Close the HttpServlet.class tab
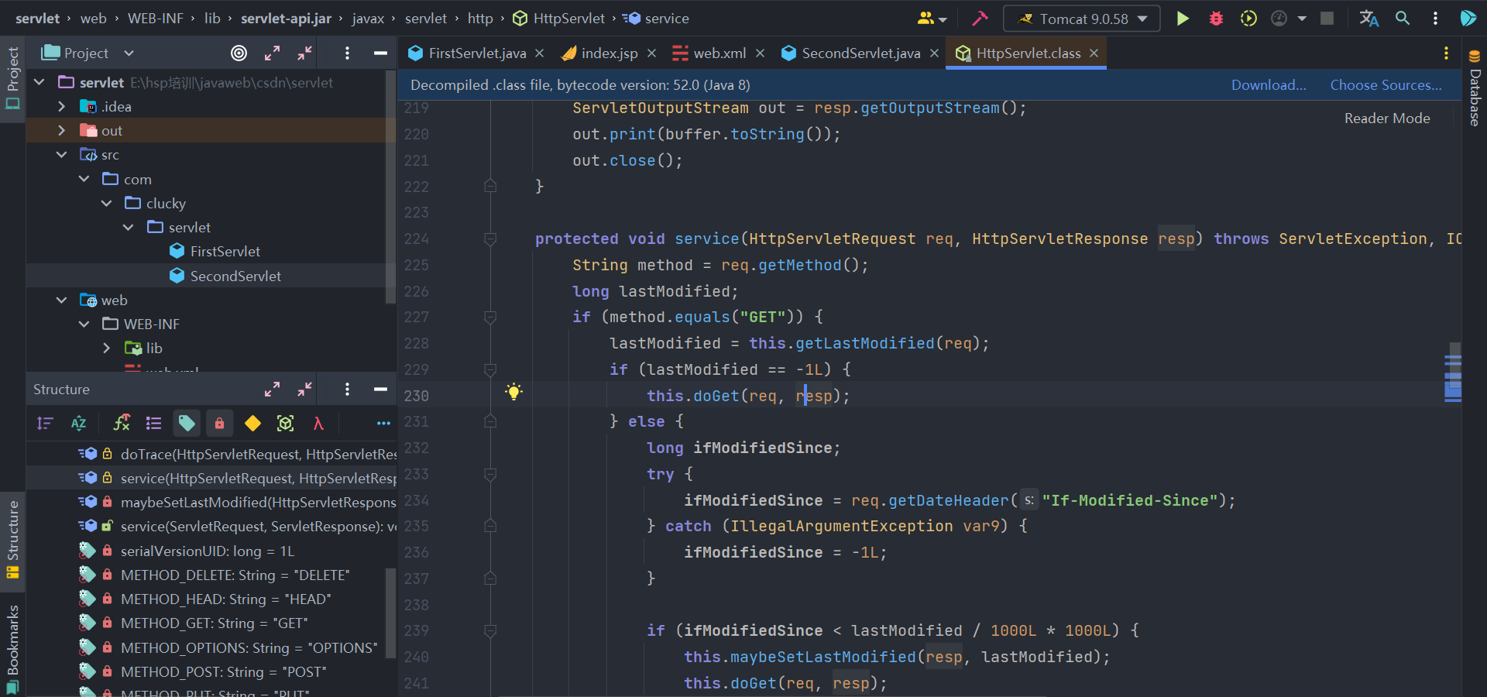This screenshot has width=1487, height=697. 1094,53
